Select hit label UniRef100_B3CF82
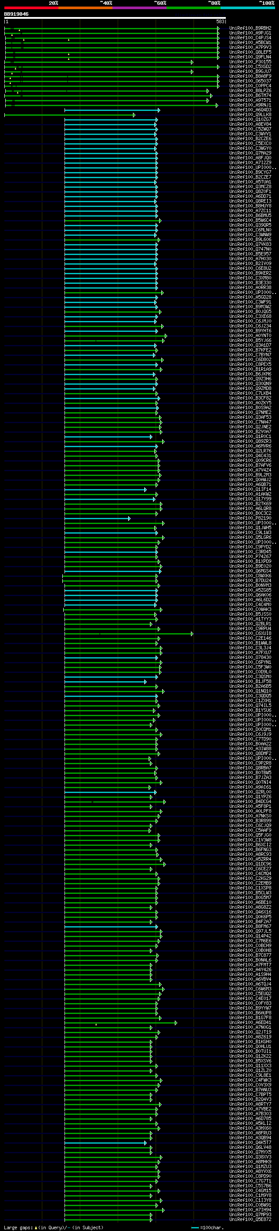Image resolution: width=279 pixels, height=1231 pixels. click(x=250, y=398)
